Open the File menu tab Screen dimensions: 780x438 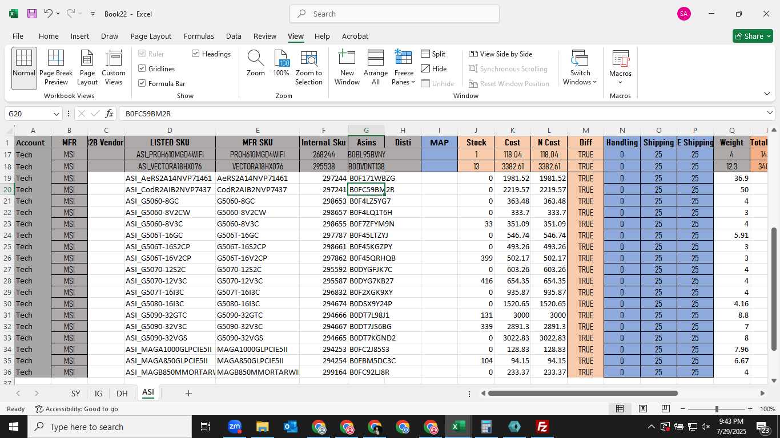pyautogui.click(x=18, y=36)
